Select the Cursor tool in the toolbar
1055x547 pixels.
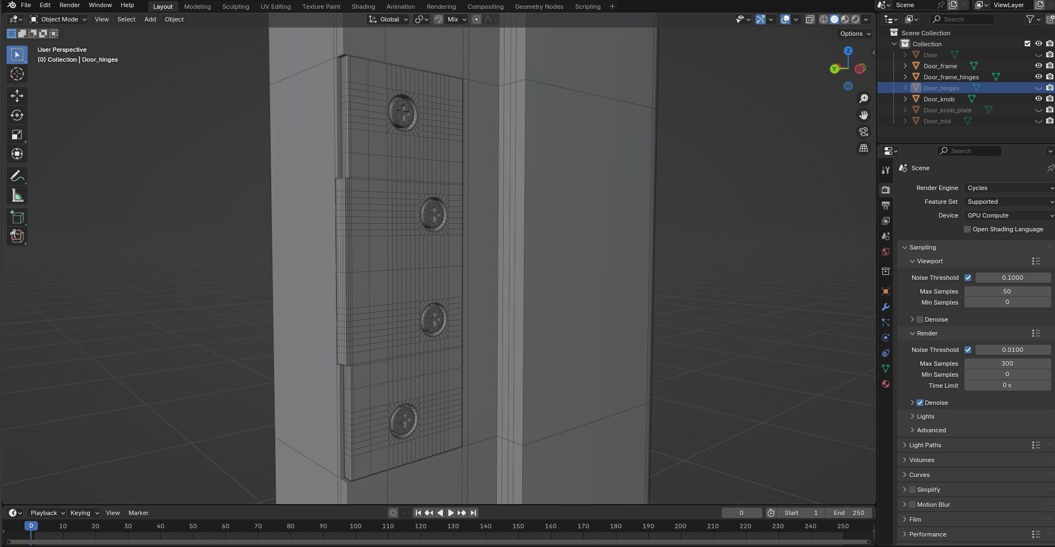coord(17,74)
